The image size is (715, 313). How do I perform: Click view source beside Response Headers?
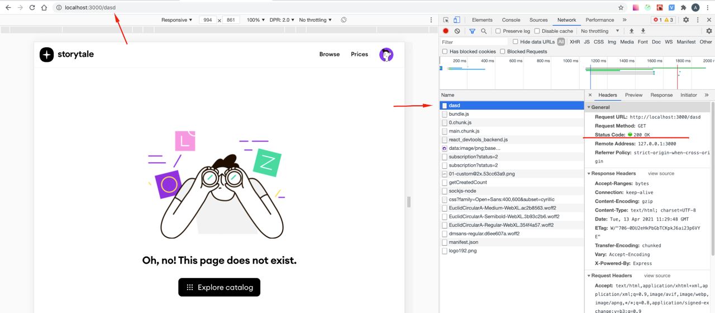click(661, 174)
